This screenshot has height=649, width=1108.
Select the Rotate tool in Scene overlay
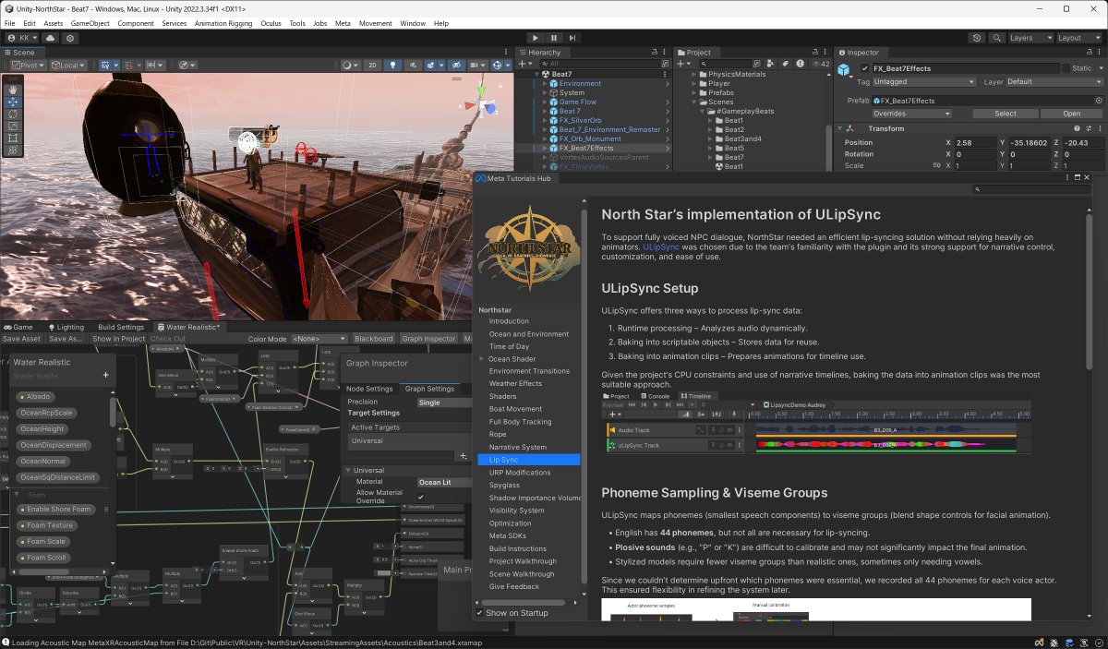tap(13, 114)
